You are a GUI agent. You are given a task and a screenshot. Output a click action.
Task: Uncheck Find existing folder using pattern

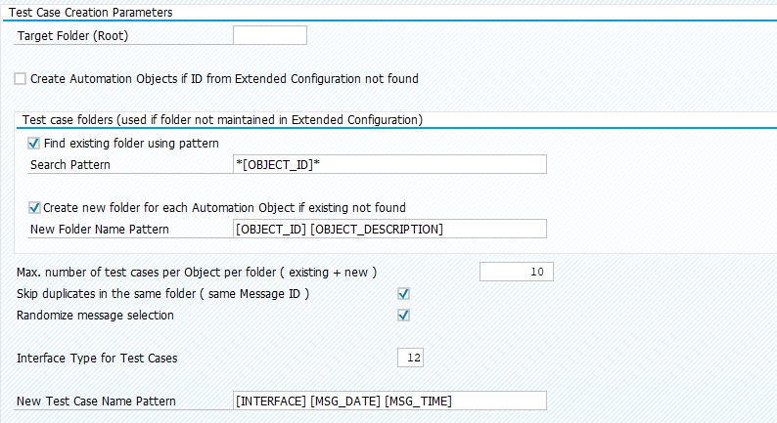click(34, 143)
